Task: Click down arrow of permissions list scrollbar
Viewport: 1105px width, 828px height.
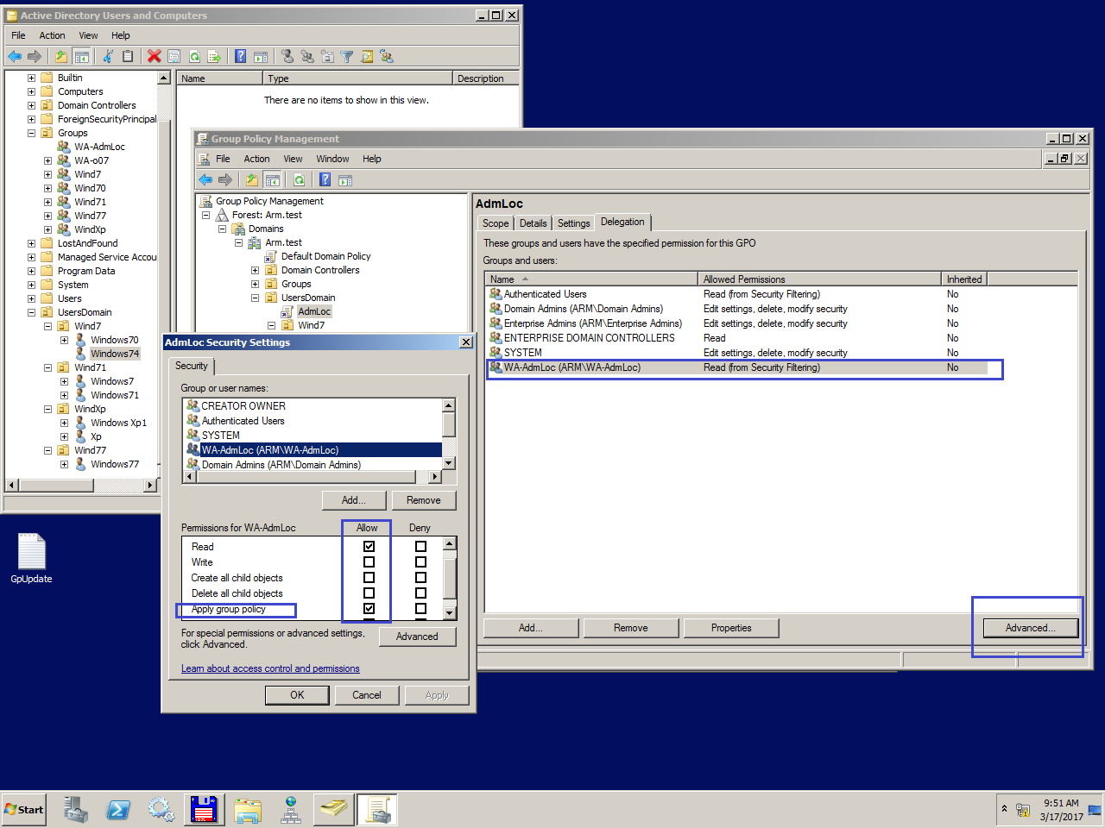Action: coord(449,612)
